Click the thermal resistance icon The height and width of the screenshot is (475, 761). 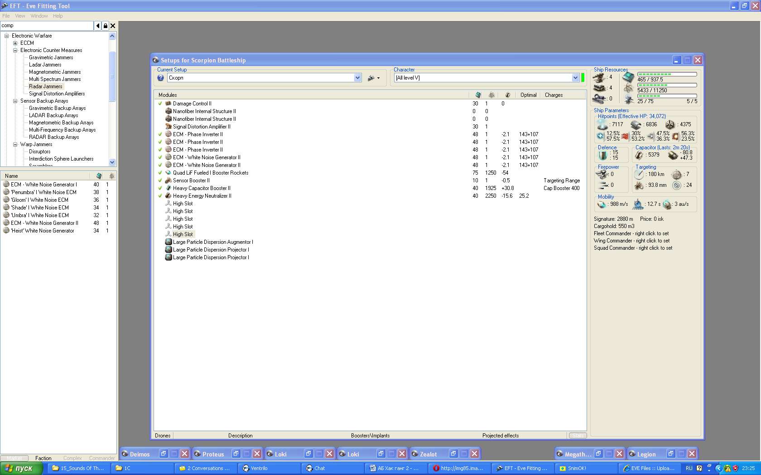pos(626,136)
